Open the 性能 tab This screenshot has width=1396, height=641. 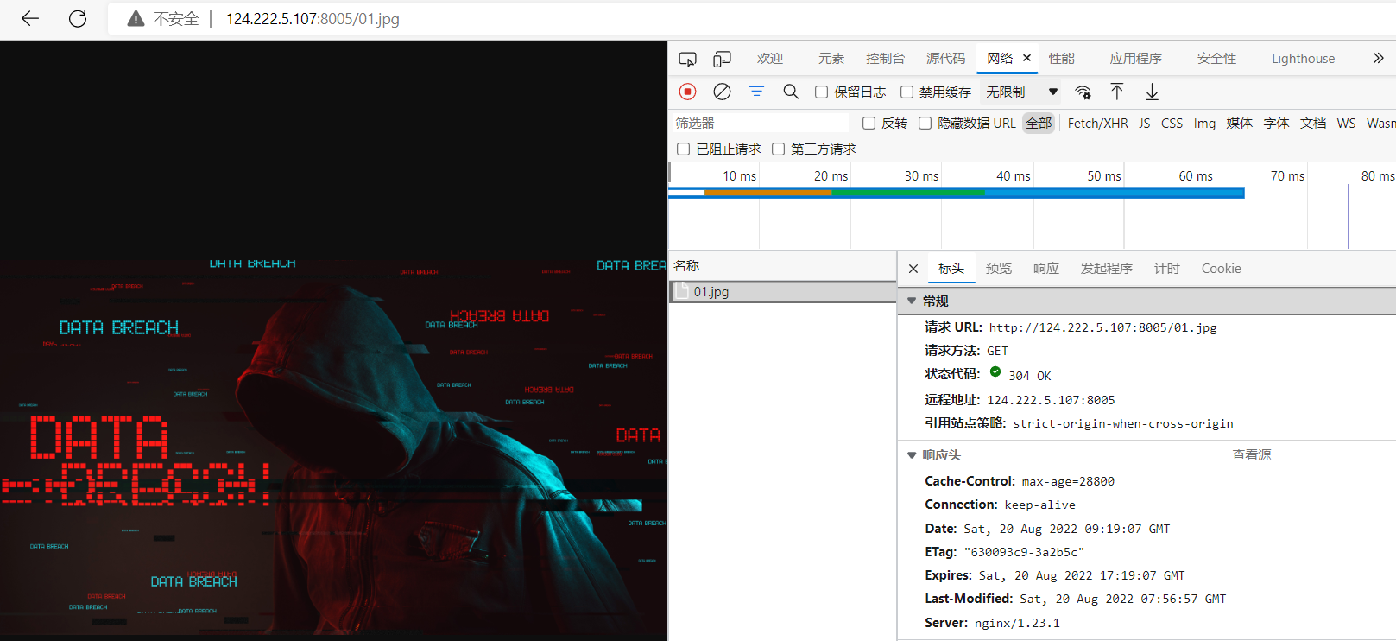point(1062,59)
